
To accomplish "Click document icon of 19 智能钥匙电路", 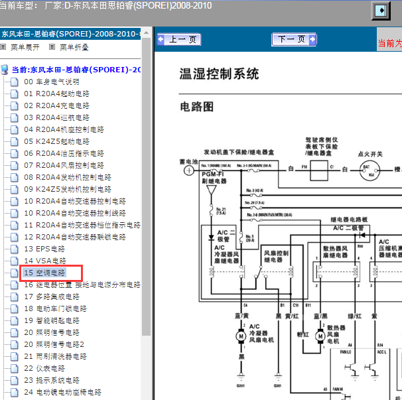I will [x=15, y=321].
